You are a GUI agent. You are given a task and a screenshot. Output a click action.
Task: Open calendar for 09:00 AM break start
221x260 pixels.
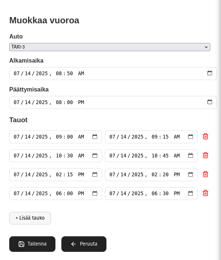pos(95,137)
